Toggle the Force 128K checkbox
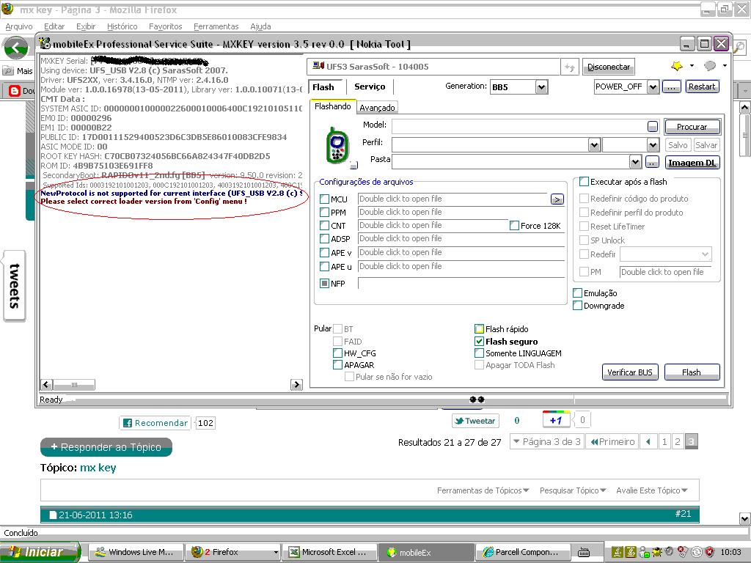The image size is (751, 563). click(x=514, y=226)
